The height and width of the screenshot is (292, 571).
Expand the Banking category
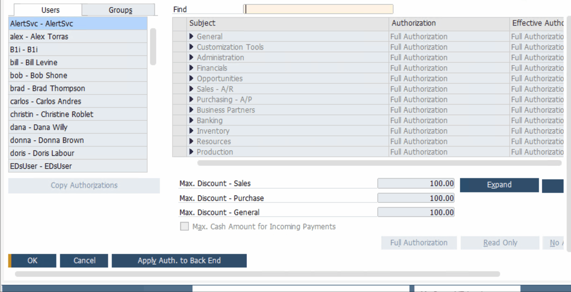(191, 120)
